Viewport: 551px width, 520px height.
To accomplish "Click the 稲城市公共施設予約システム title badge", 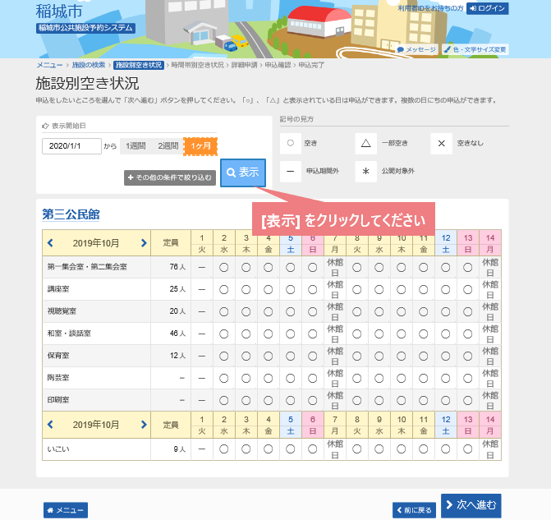I will click(85, 28).
